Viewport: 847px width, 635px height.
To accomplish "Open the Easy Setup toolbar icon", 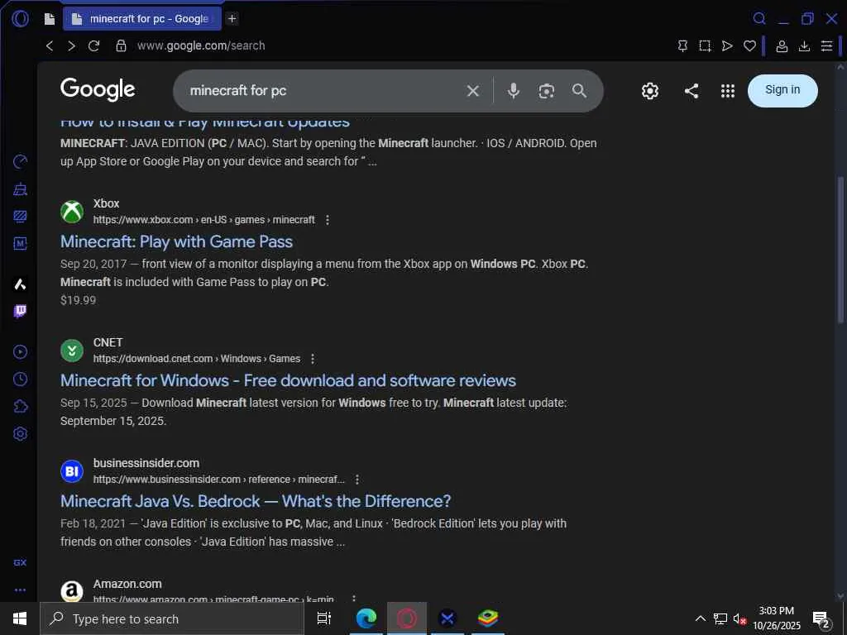I will tap(826, 46).
